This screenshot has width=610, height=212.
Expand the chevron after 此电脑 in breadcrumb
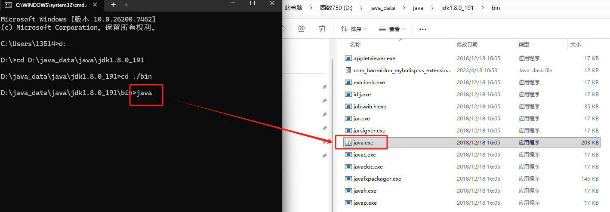[310, 8]
